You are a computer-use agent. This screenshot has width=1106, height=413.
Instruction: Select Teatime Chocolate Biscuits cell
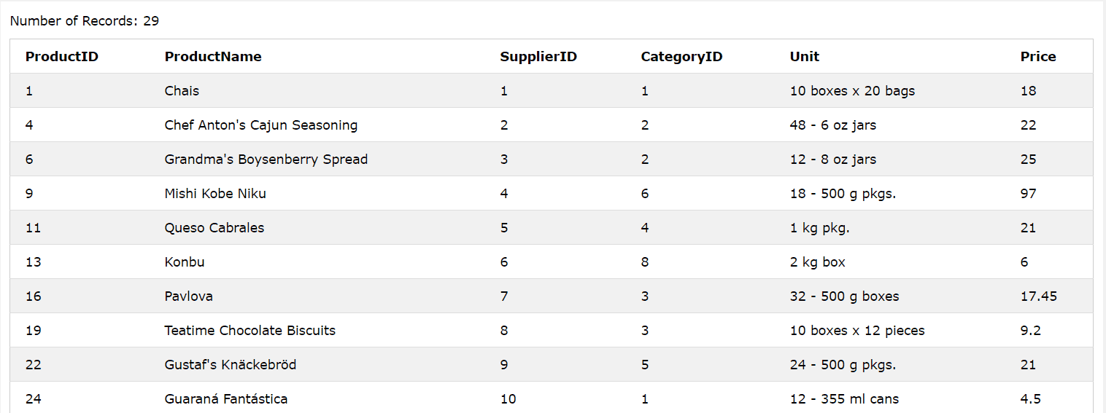250,331
